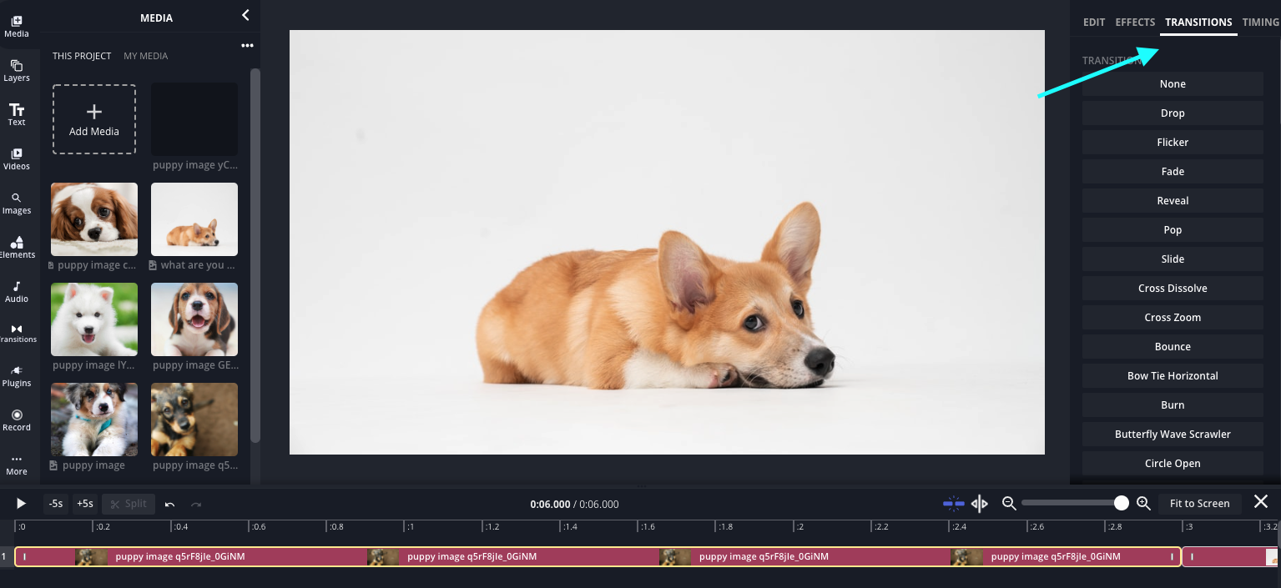Click the zoom out magnifier icon
This screenshot has width=1281, height=588.
pos(1009,504)
